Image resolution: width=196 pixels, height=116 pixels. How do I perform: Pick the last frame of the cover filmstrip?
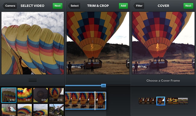[x=185, y=101]
